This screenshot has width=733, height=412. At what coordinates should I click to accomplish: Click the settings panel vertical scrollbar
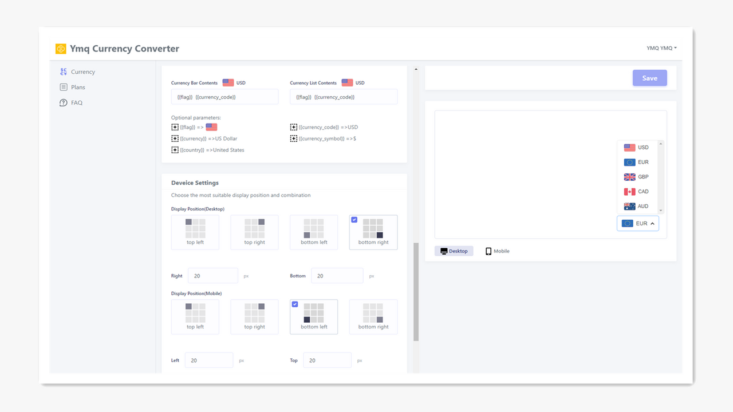pyautogui.click(x=416, y=292)
